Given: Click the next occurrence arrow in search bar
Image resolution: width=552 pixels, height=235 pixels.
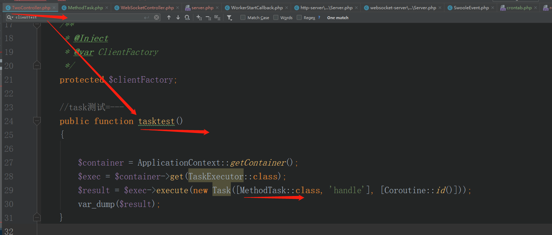Looking at the screenshot, I should (x=178, y=17).
